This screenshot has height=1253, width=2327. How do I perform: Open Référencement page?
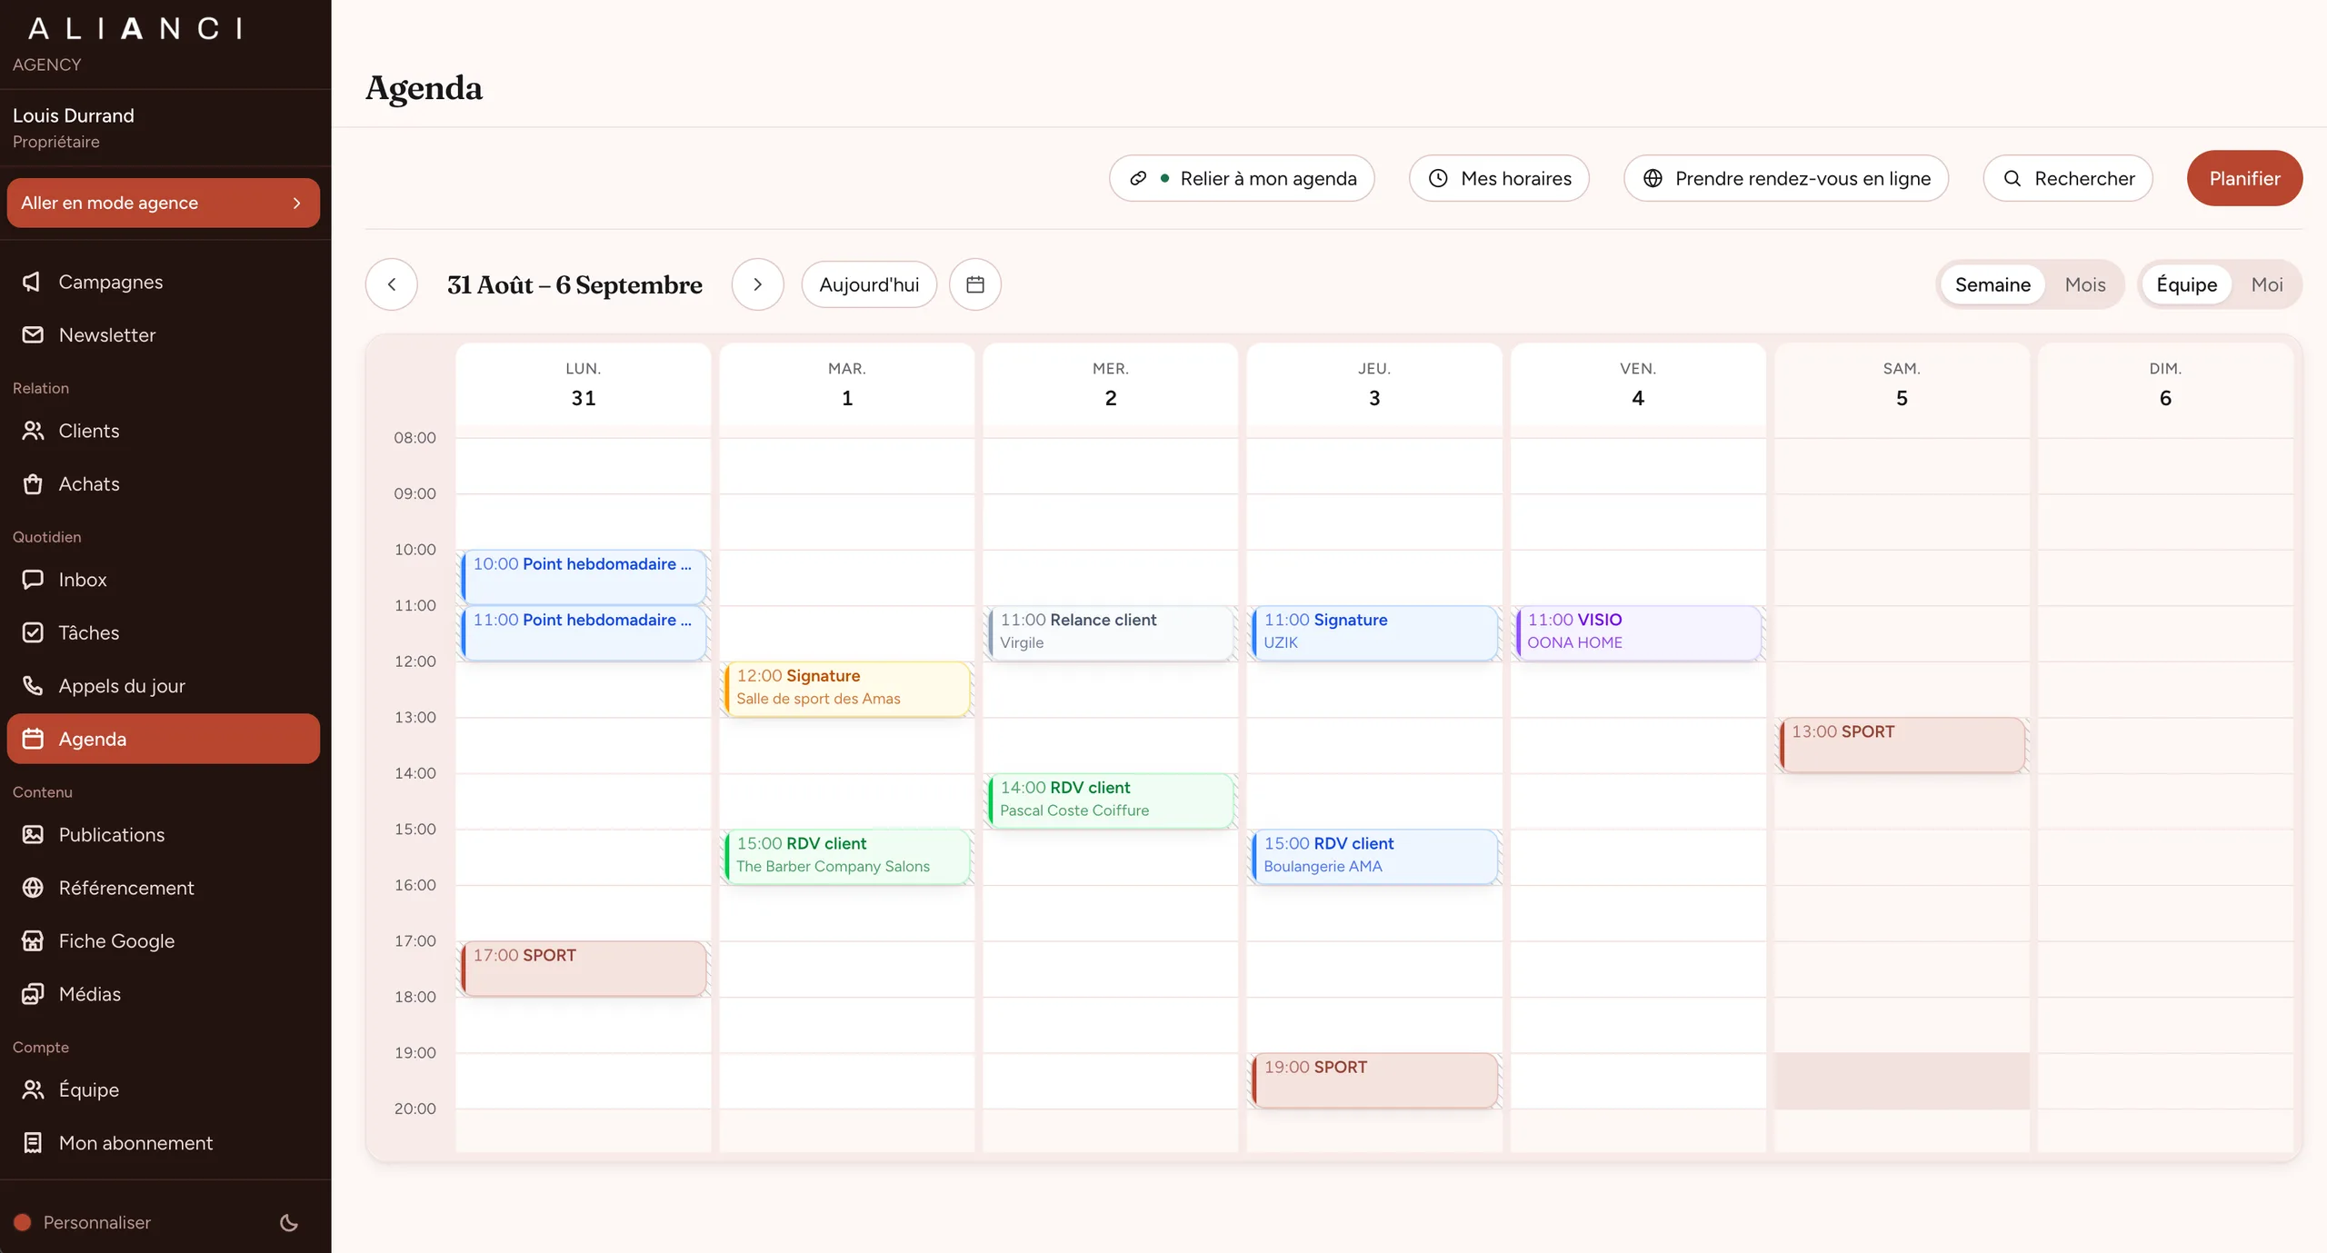pos(164,888)
